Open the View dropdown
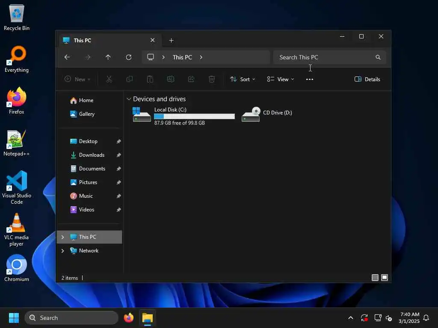Viewport: 438px width, 328px height. click(x=281, y=79)
